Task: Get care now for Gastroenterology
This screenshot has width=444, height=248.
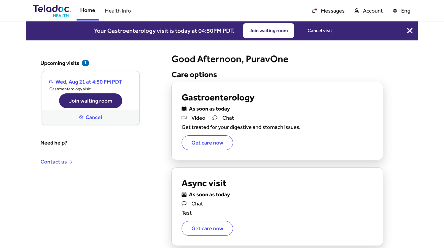Action: (x=207, y=143)
